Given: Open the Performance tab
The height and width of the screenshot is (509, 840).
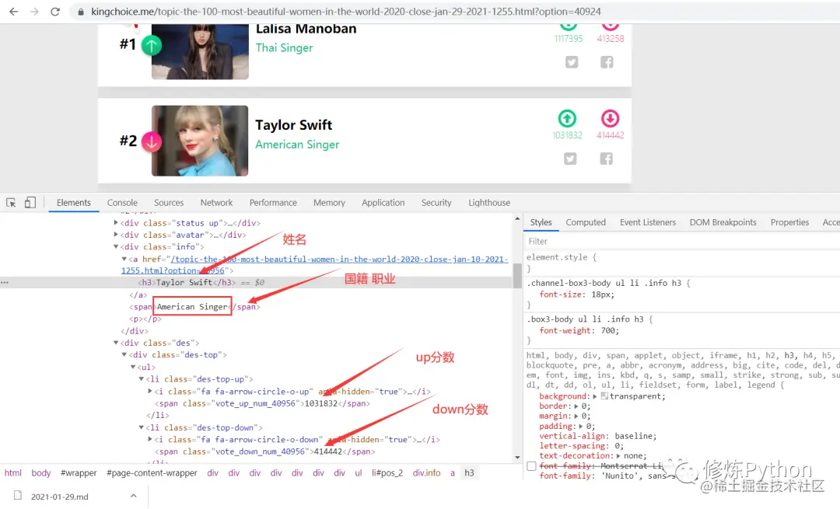Looking at the screenshot, I should [x=273, y=203].
